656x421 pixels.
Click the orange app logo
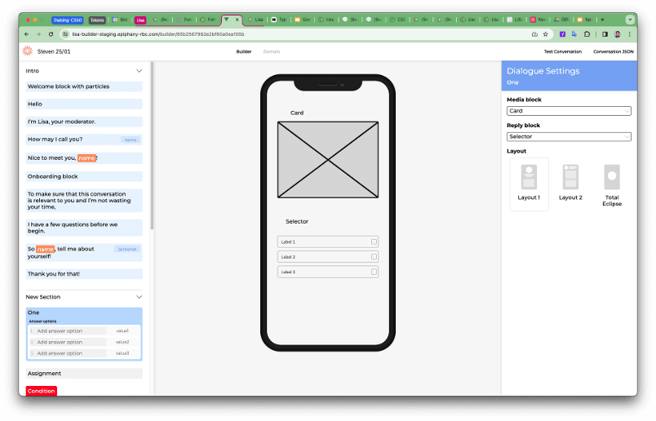coord(28,51)
